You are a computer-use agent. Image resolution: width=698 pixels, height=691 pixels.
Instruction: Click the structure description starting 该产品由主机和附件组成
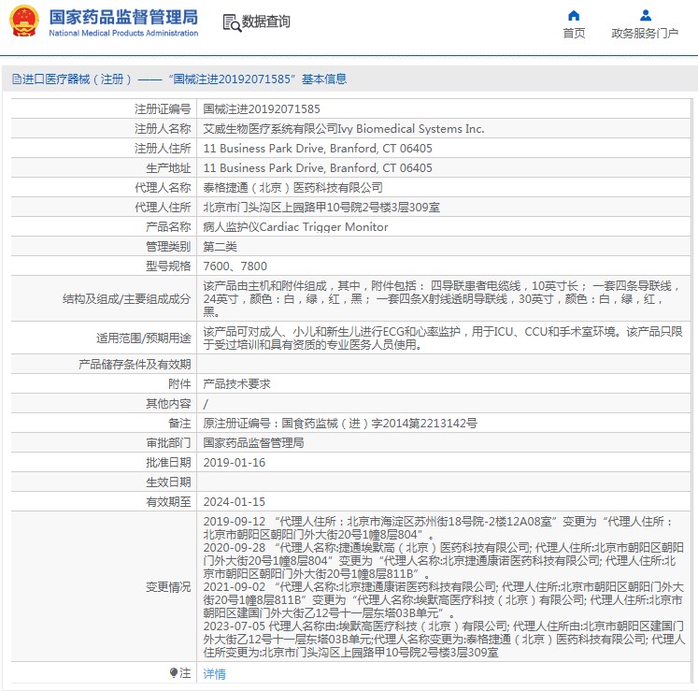pyautogui.click(x=441, y=299)
